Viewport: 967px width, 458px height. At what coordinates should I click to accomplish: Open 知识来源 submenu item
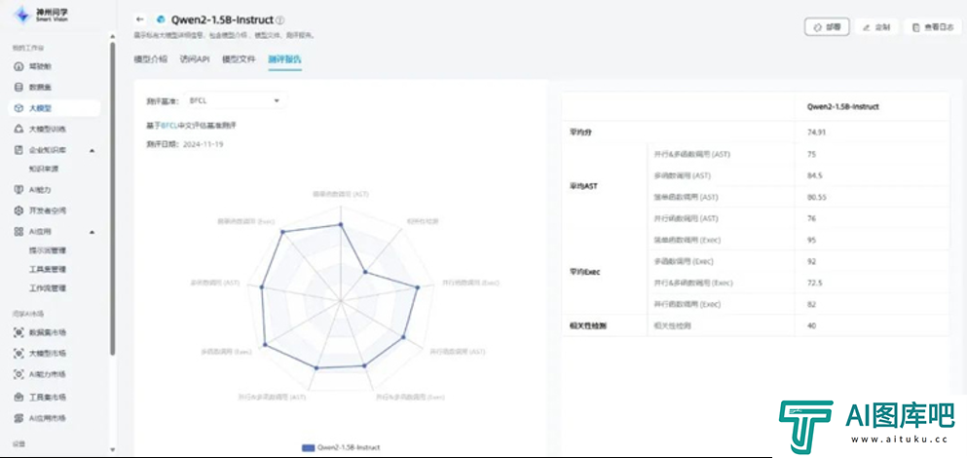(x=44, y=169)
